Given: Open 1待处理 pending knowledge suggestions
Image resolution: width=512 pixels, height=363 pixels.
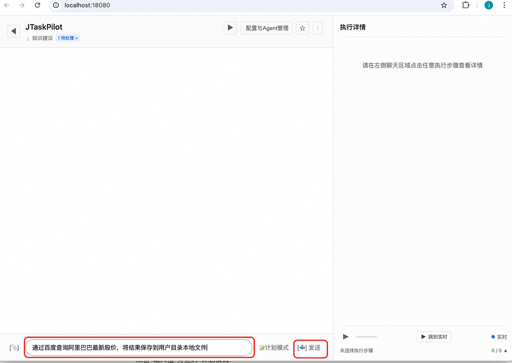Looking at the screenshot, I should [x=67, y=38].
